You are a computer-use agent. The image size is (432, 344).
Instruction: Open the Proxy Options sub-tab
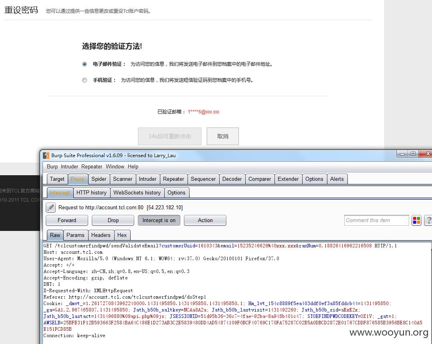tap(176, 193)
